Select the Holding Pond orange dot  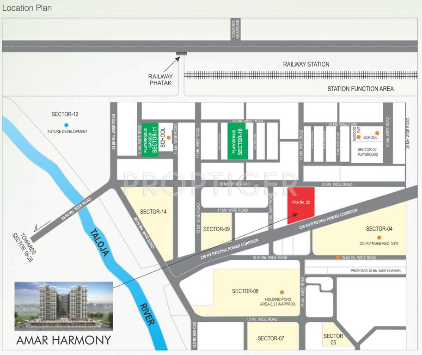[281, 292]
